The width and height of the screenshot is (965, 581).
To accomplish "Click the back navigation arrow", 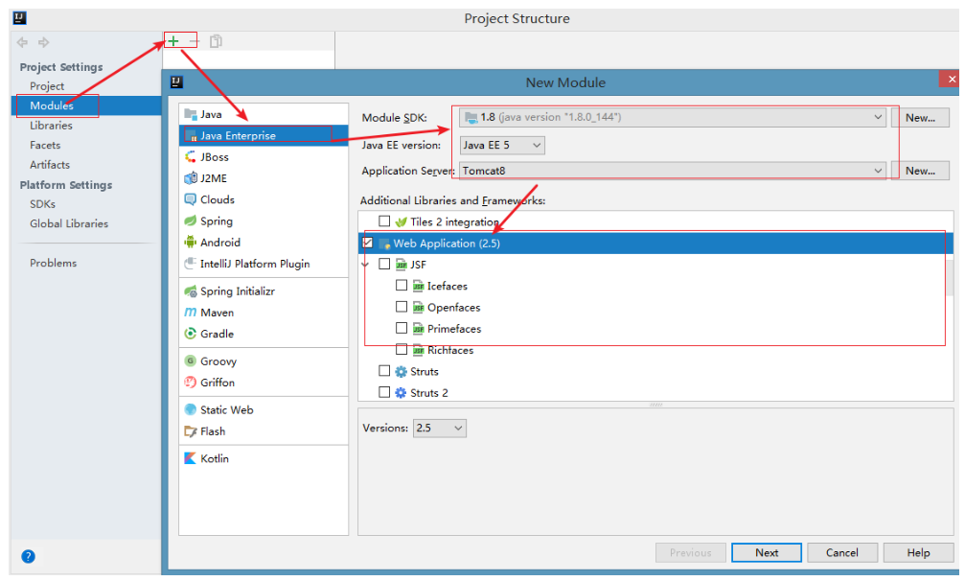I will coord(23,42).
